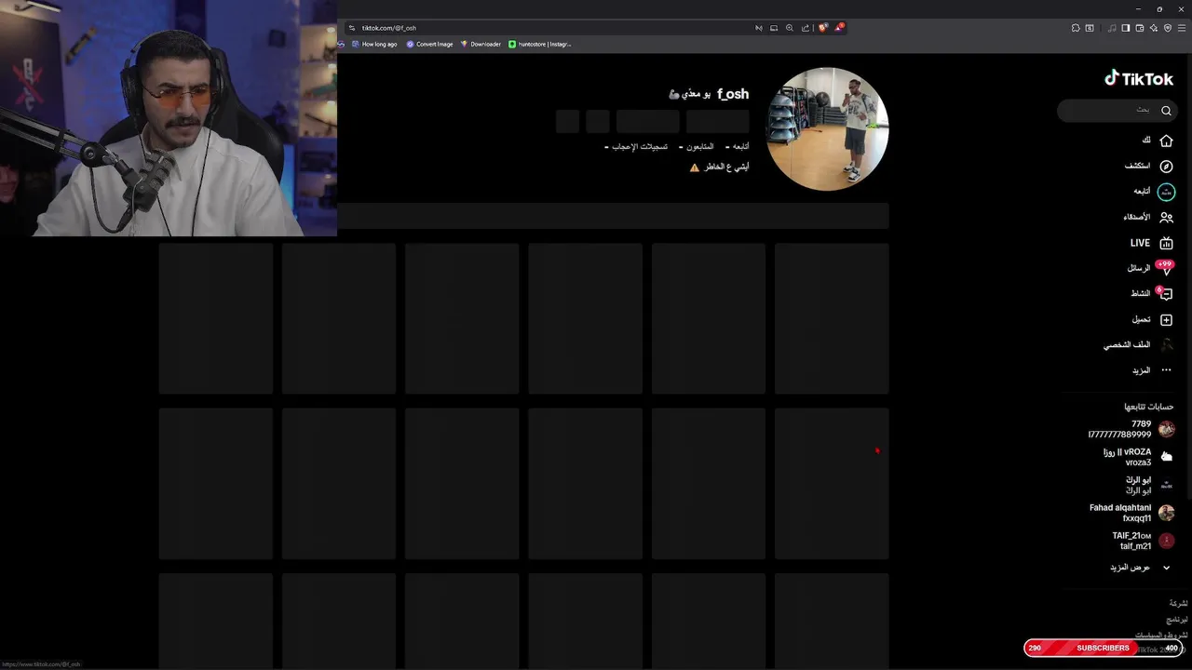Click the 'الشركة' footer link
Image resolution: width=1192 pixels, height=670 pixels.
[x=1178, y=604]
